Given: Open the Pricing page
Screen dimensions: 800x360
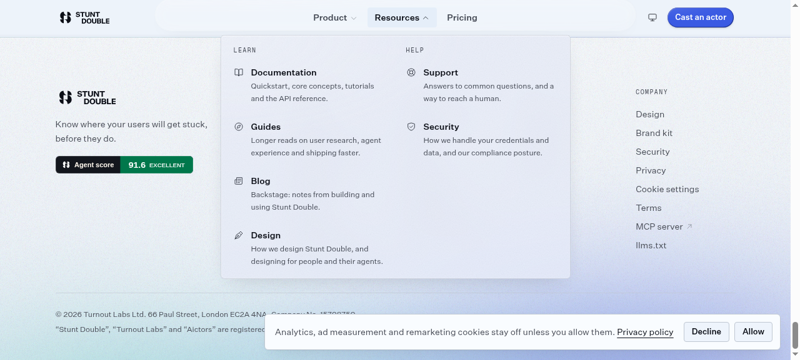Looking at the screenshot, I should [x=462, y=17].
